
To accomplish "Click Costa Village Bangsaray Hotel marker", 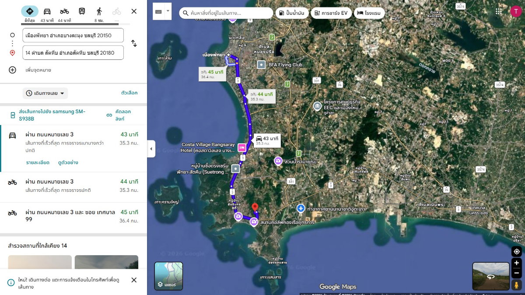I will (x=241, y=147).
